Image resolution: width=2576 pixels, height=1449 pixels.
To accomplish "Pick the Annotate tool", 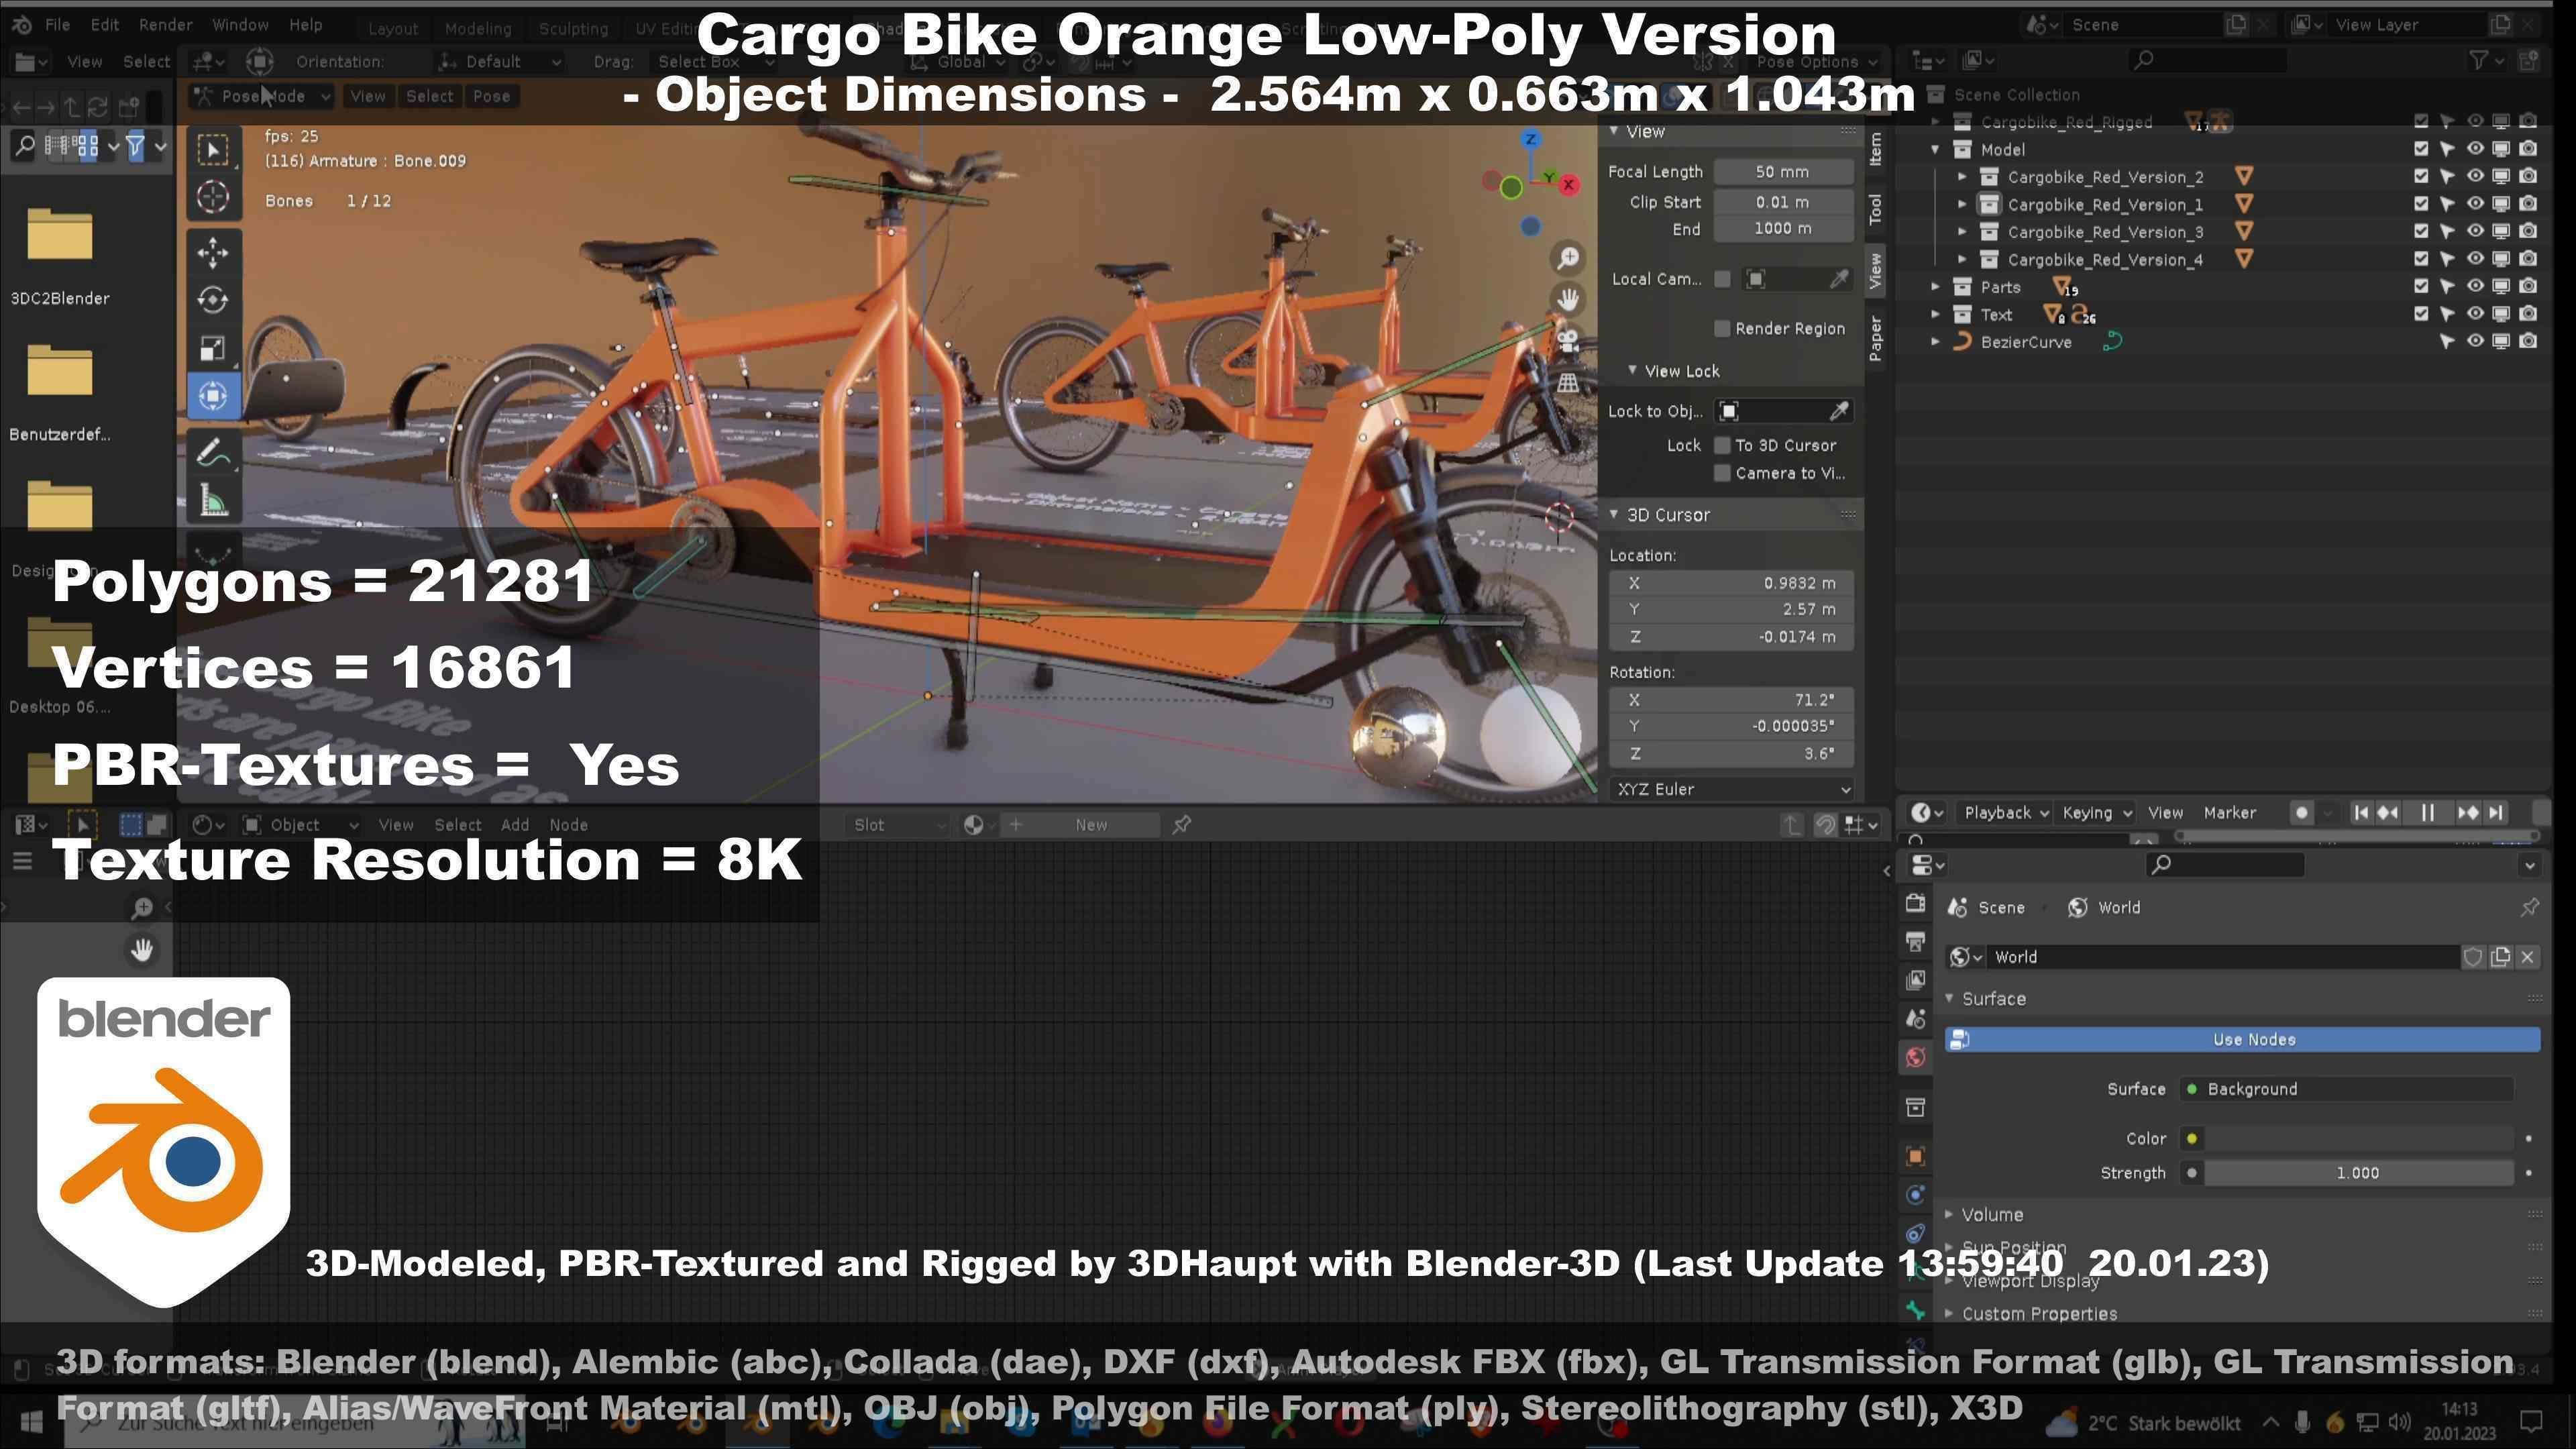I will [x=212, y=453].
